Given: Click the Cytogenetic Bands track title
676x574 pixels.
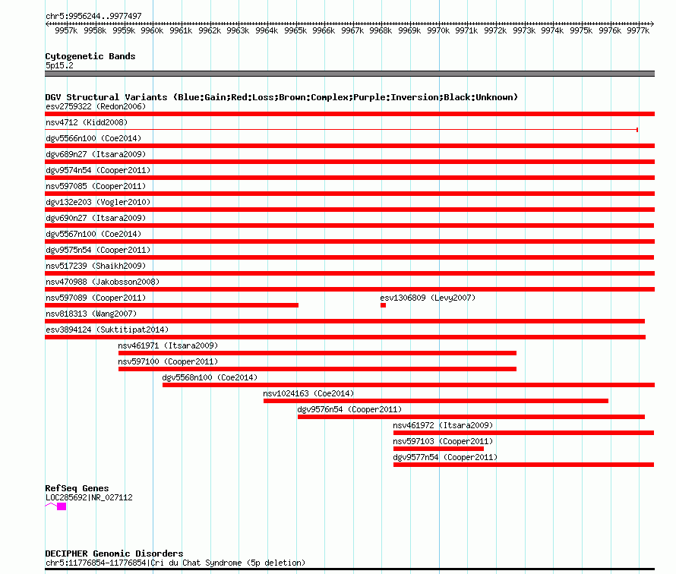Looking at the screenshot, I should [90, 56].
